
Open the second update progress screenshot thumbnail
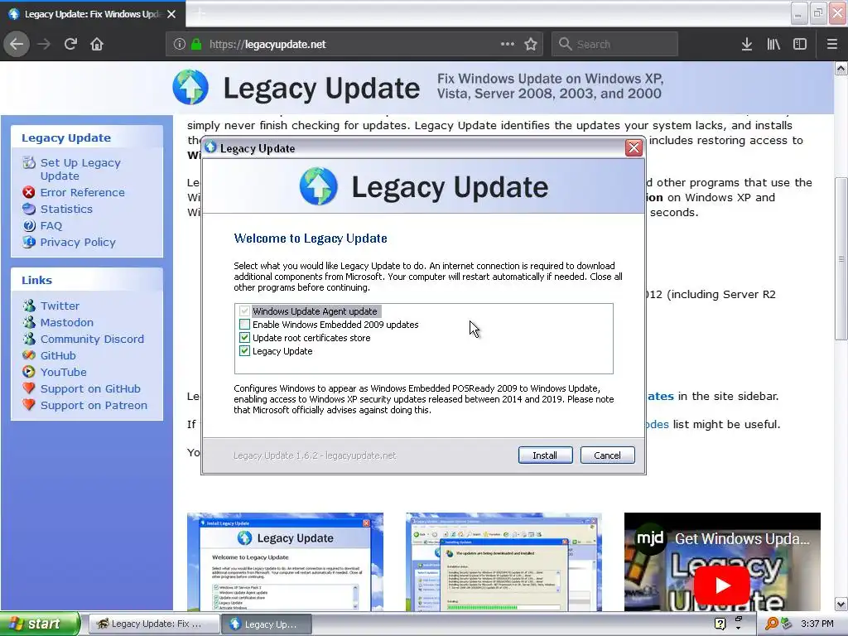click(x=503, y=562)
